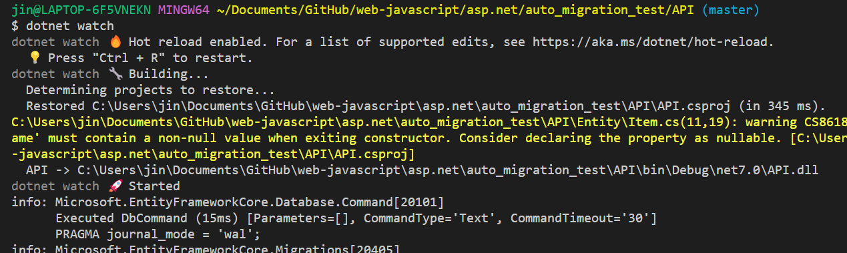
Task: Click the info: Migrations[20405] line
Action: coord(206,250)
